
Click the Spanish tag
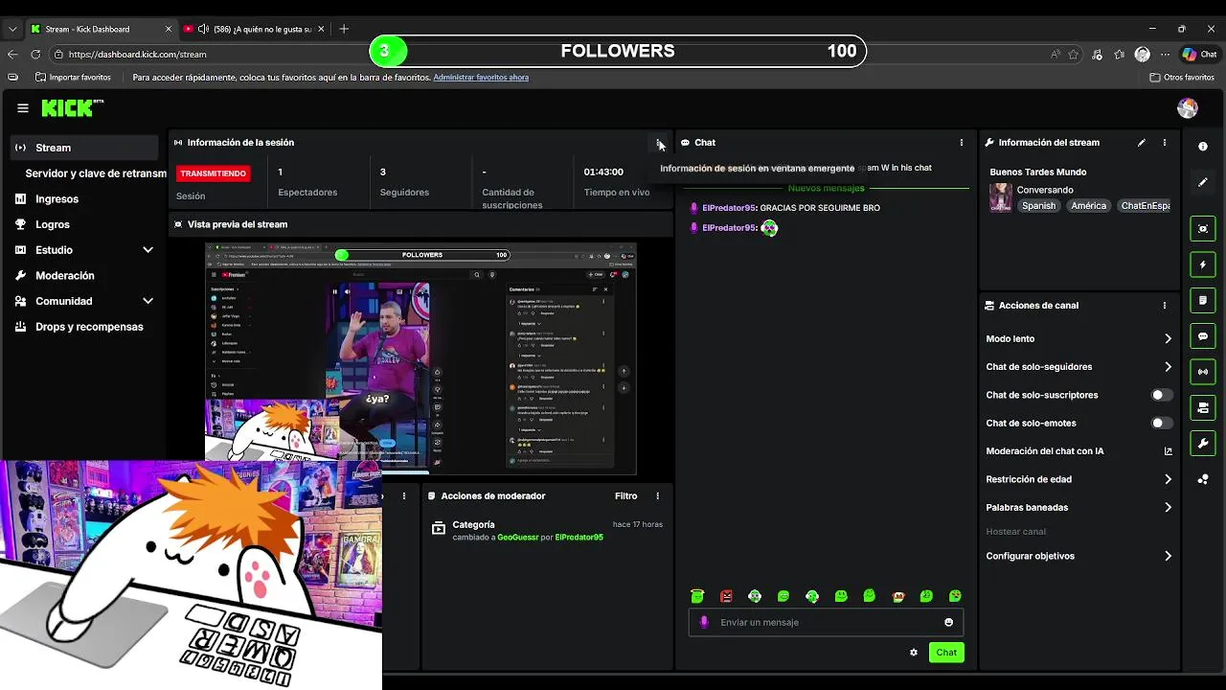click(1038, 206)
